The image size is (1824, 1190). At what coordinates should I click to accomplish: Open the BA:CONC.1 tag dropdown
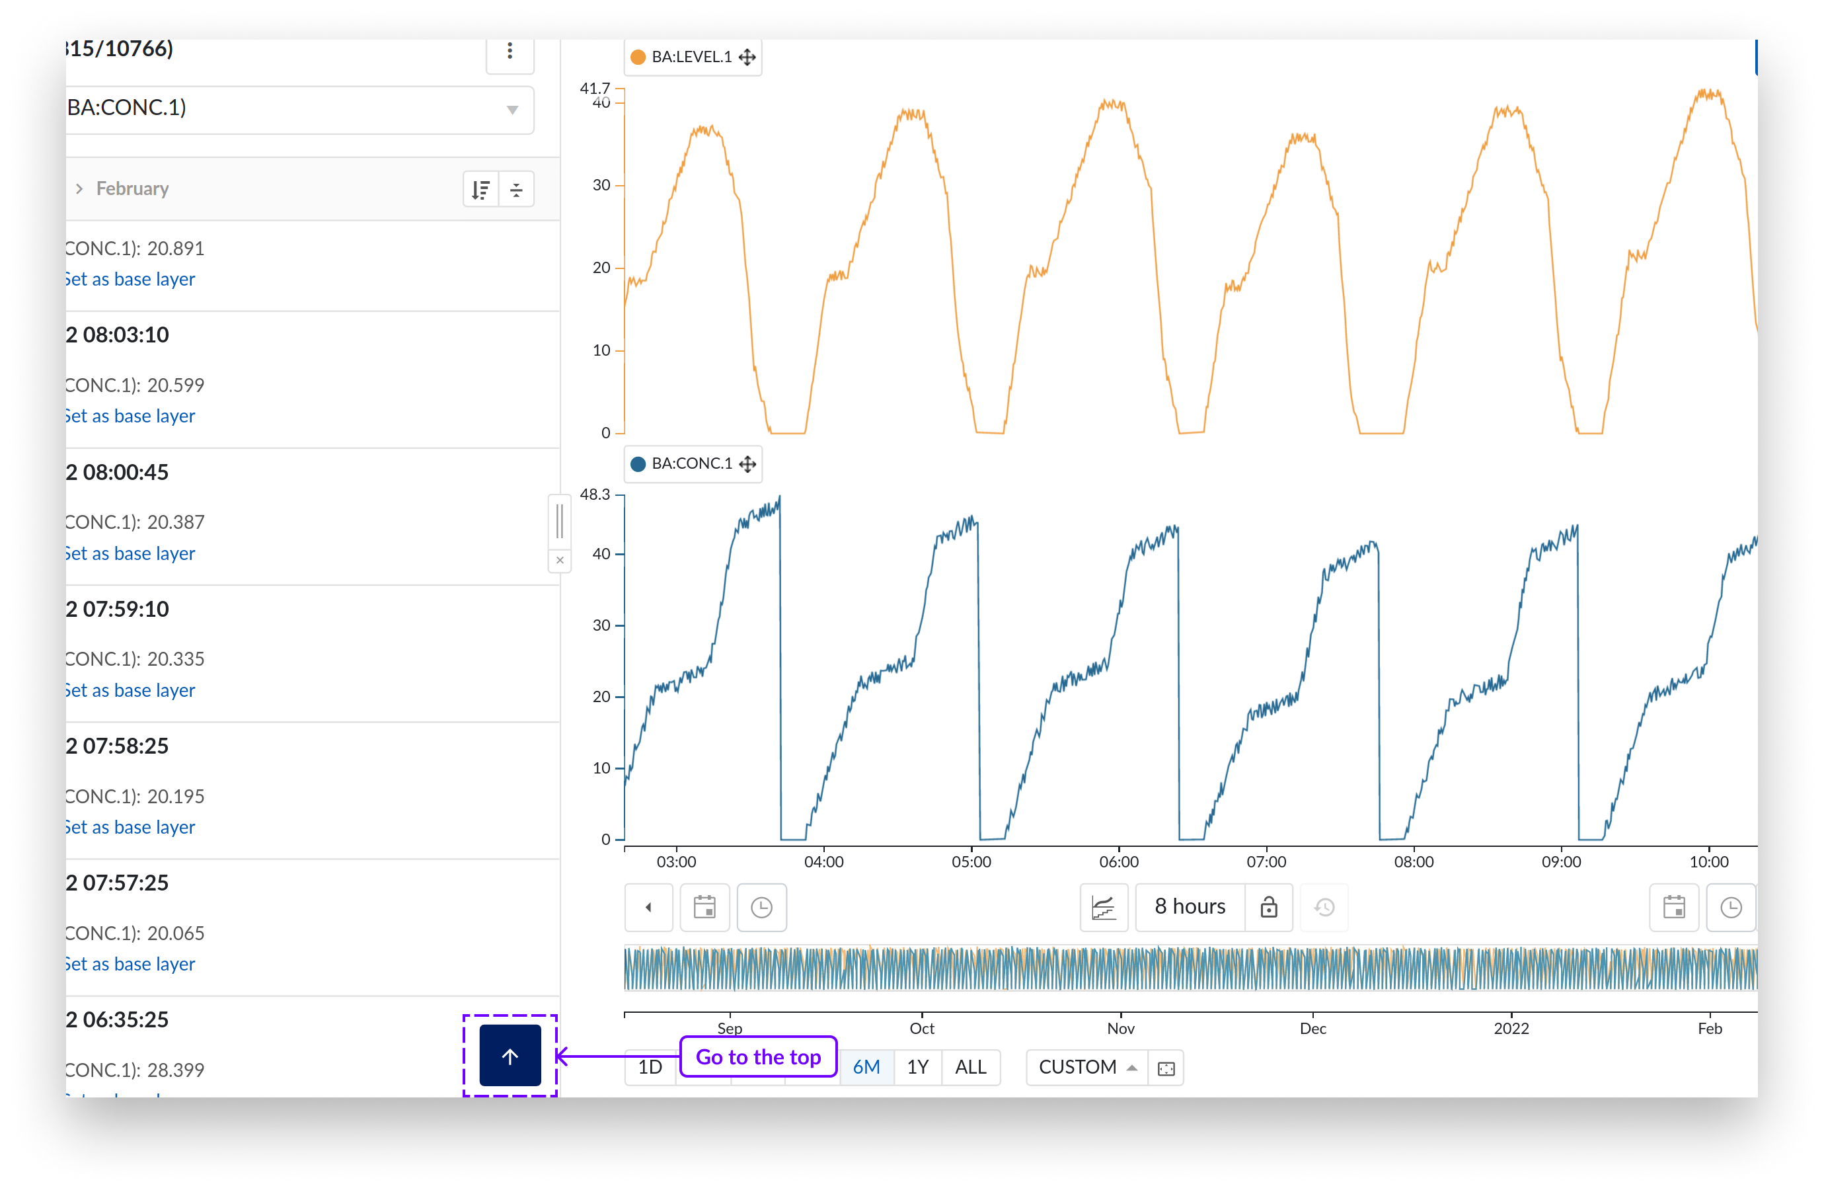coord(512,110)
